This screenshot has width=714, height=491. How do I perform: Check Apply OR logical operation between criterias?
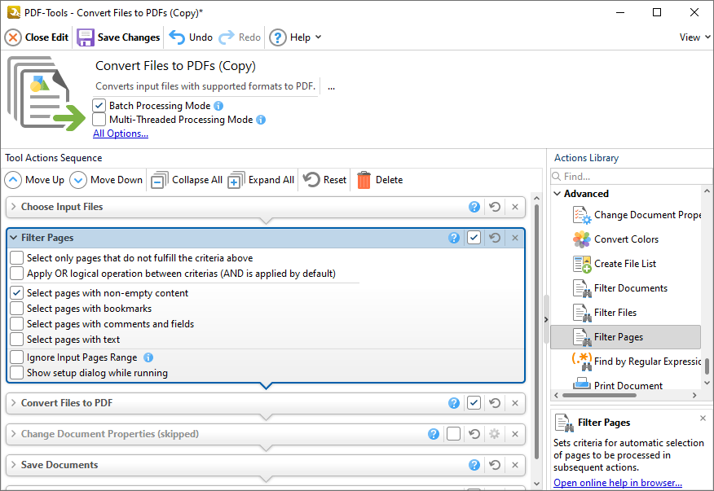pos(17,274)
